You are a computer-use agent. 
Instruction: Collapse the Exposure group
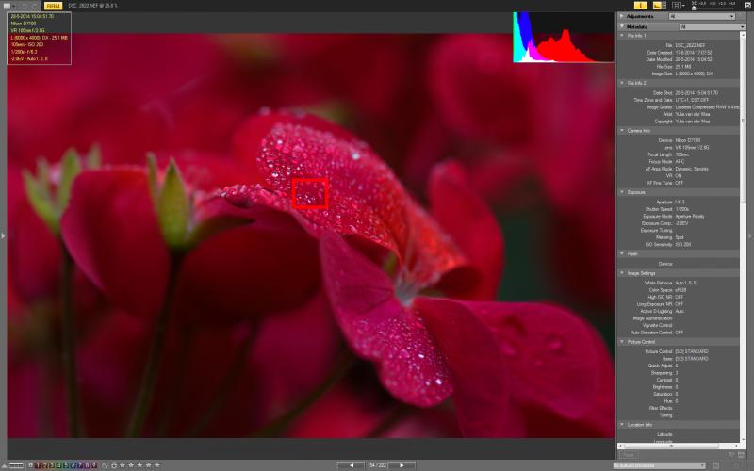click(622, 192)
